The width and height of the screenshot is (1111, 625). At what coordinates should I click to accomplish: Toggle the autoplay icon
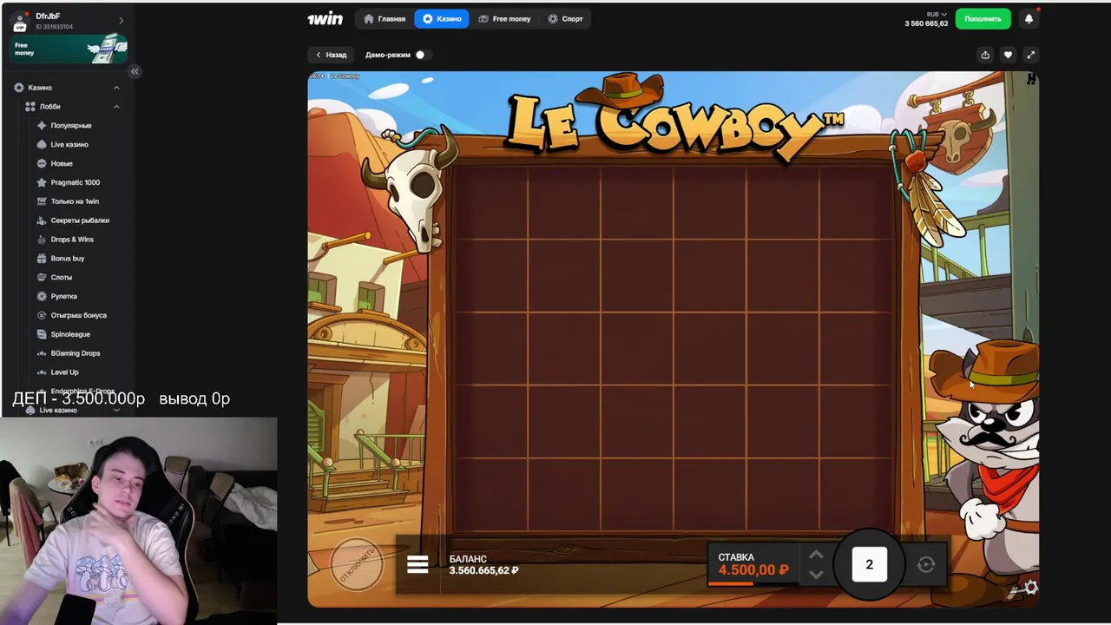pos(926,564)
